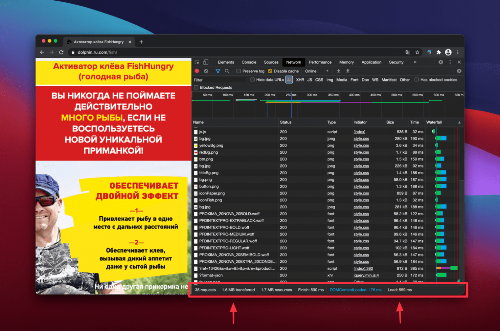Export HAR with the download arrow
Viewport: 500px width, 331px height.
[348, 71]
